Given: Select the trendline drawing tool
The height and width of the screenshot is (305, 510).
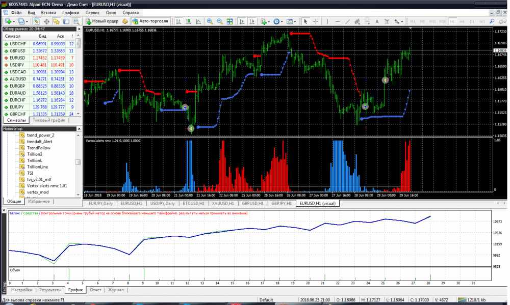Looking at the screenshot, I should tap(347, 21).
